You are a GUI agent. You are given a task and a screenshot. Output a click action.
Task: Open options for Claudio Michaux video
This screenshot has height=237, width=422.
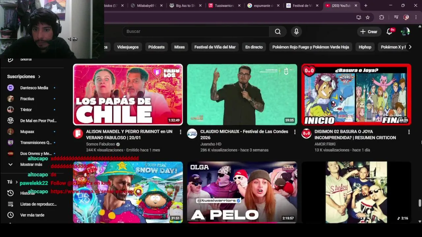coord(295,132)
